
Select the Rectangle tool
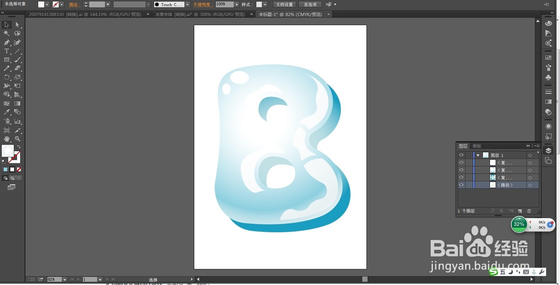pyautogui.click(x=7, y=60)
